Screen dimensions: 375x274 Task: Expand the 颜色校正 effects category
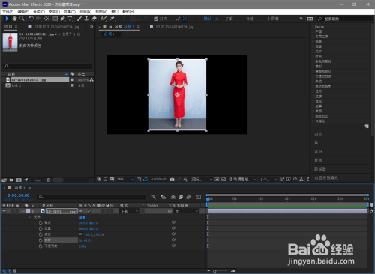point(313,116)
